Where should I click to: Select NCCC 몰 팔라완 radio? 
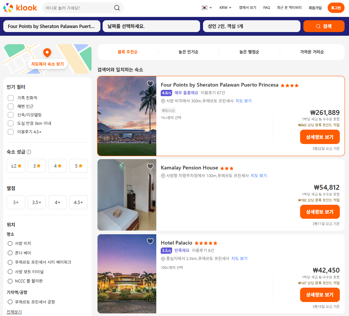[x=10, y=281]
